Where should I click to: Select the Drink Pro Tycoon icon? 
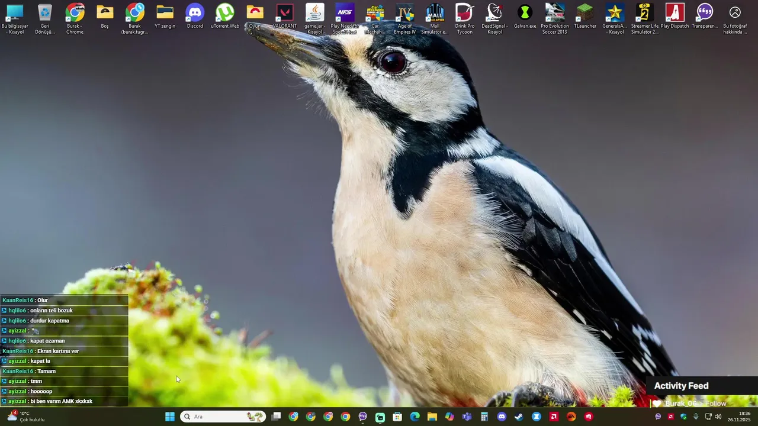(465, 19)
